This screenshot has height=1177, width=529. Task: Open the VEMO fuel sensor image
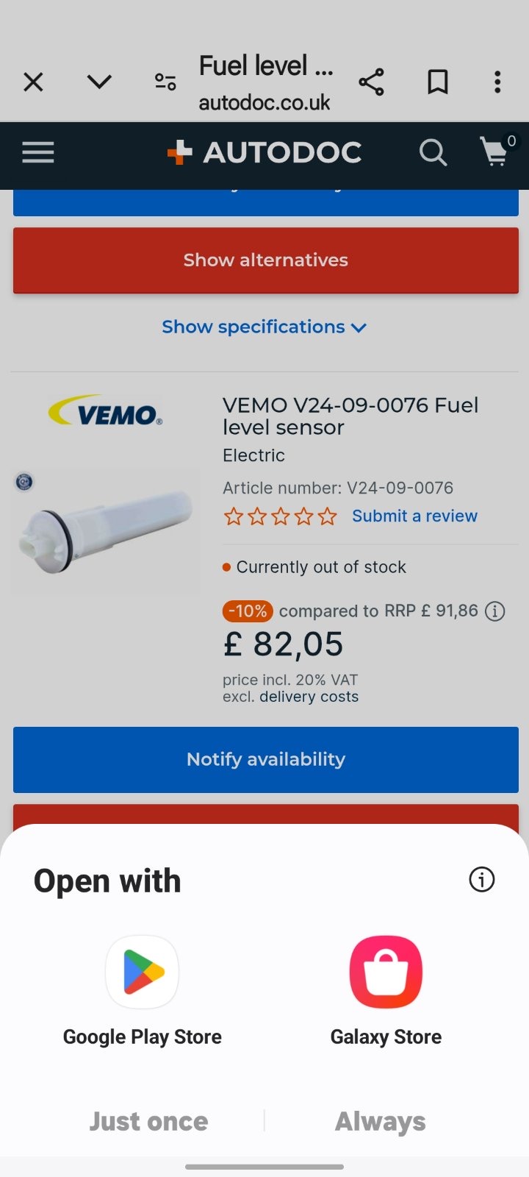click(105, 531)
